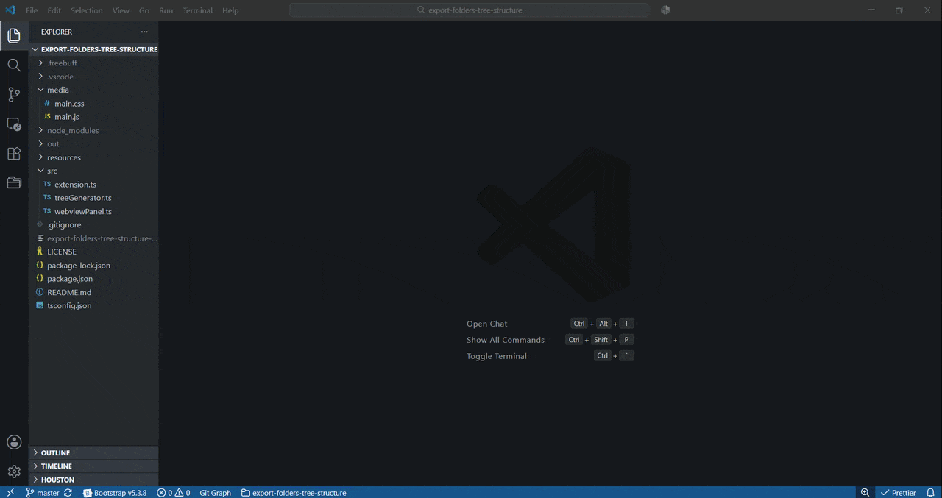This screenshot has height=498, width=942.
Task: Open the Explorer view in activity bar
Action: (x=14, y=36)
